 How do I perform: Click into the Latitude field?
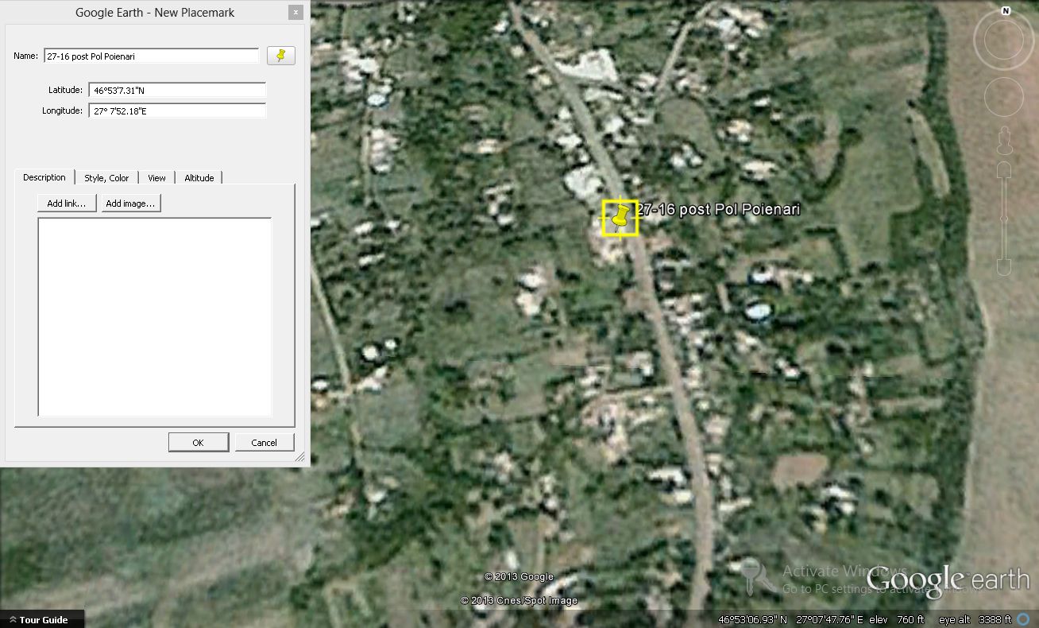point(177,91)
